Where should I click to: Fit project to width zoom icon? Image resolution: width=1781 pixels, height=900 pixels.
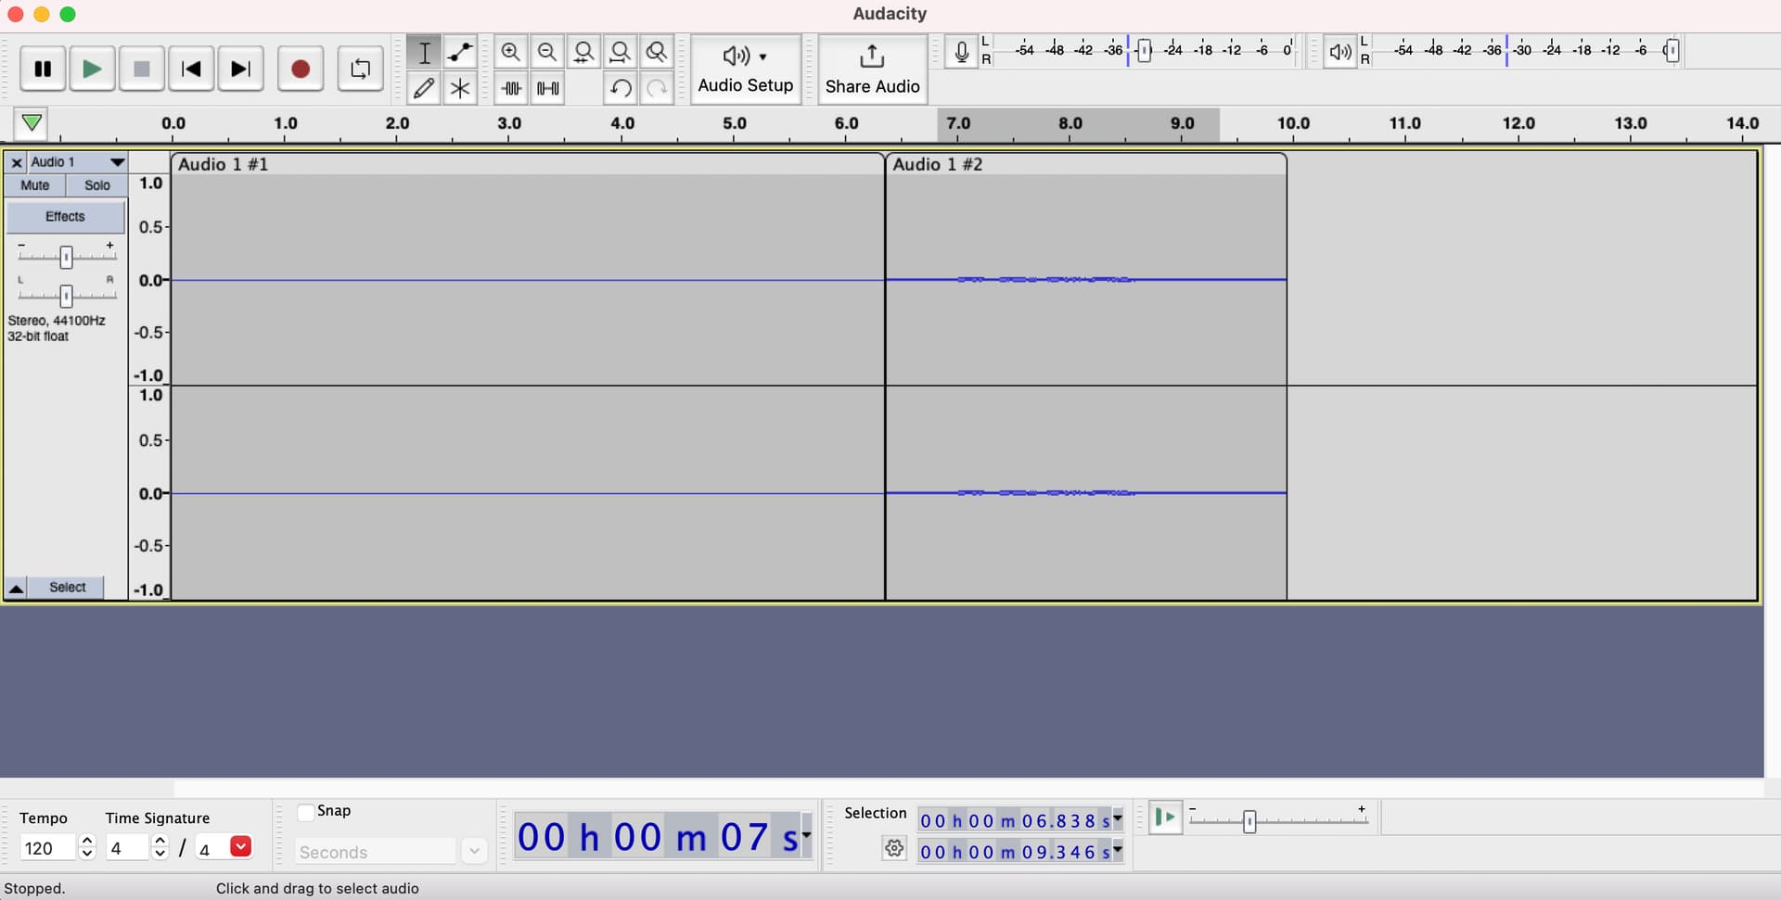coord(620,52)
